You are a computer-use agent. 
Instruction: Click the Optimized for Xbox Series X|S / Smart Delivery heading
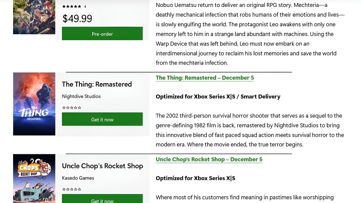(x=218, y=97)
